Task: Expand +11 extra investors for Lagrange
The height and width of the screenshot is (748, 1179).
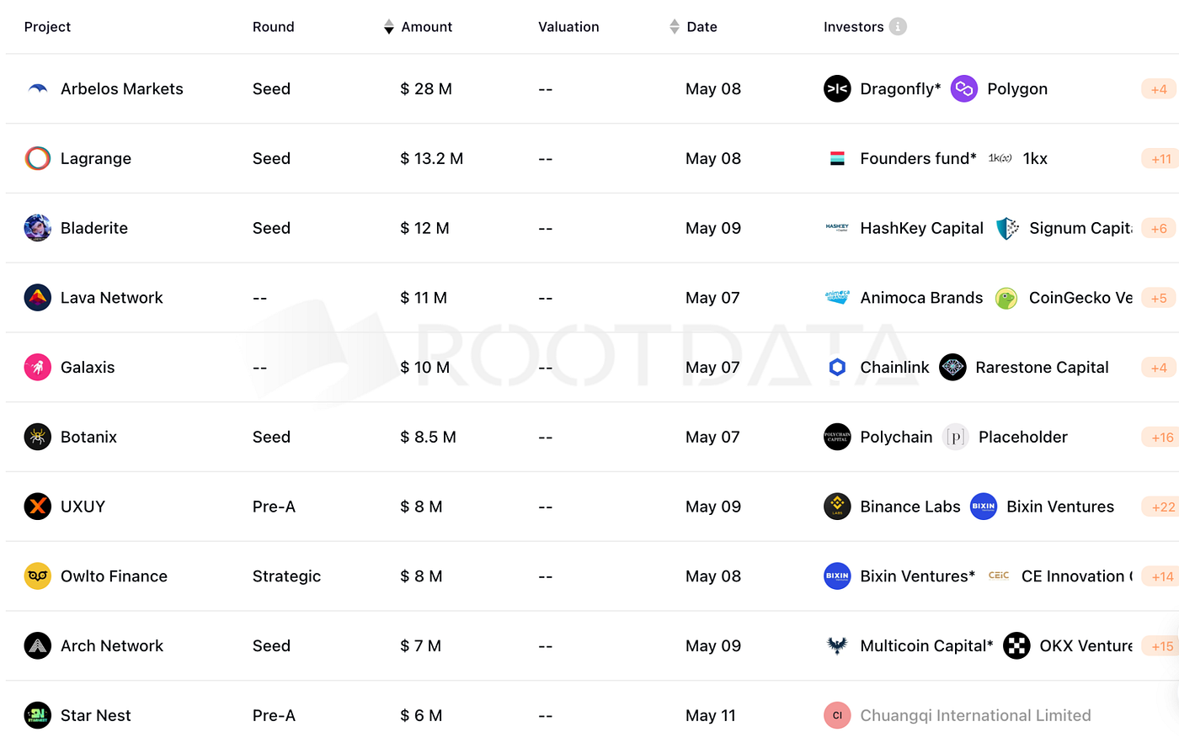Action: 1162,158
